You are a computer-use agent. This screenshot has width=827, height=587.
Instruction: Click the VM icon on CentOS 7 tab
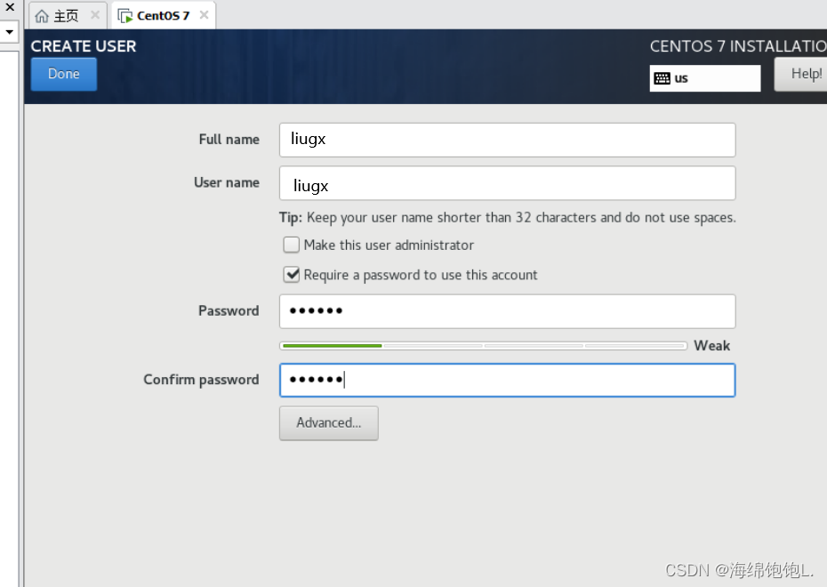pos(125,16)
